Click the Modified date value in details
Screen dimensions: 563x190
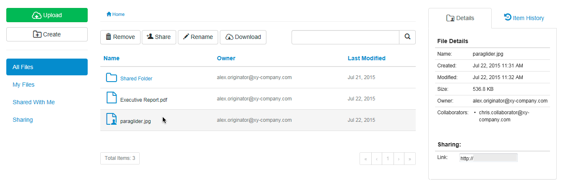click(x=498, y=77)
